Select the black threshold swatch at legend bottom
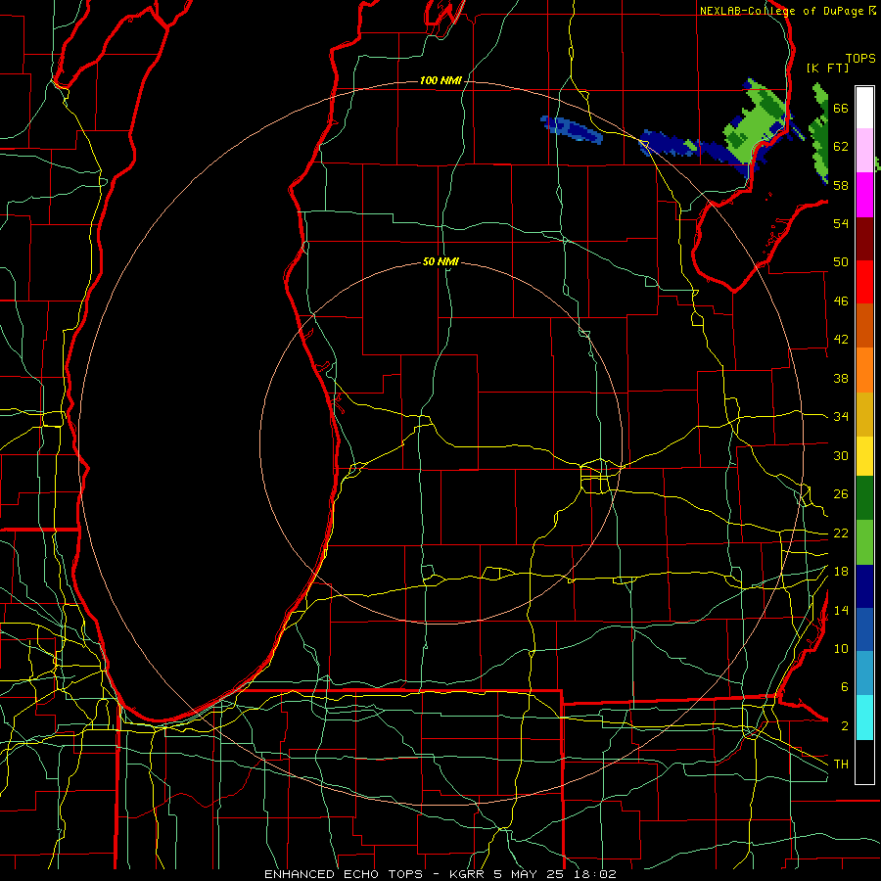Screen dimensions: 881x881 pyautogui.click(x=864, y=762)
